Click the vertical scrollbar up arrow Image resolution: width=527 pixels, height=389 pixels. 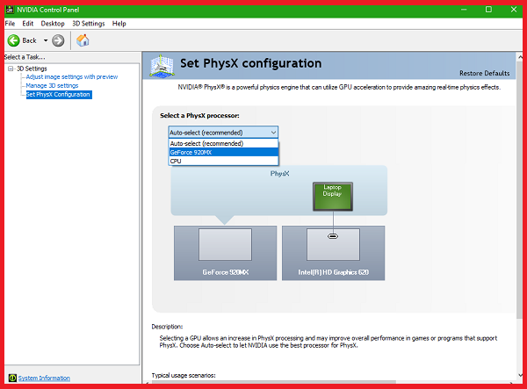click(520, 57)
